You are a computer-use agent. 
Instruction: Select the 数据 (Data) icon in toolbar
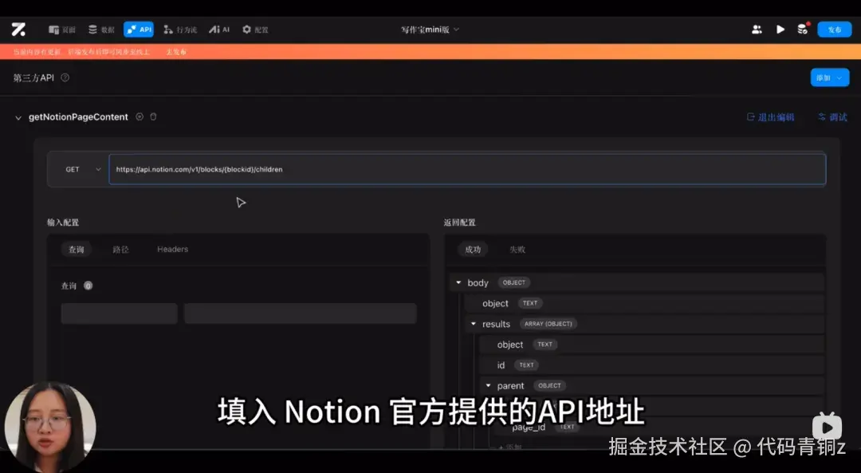pyautogui.click(x=100, y=29)
